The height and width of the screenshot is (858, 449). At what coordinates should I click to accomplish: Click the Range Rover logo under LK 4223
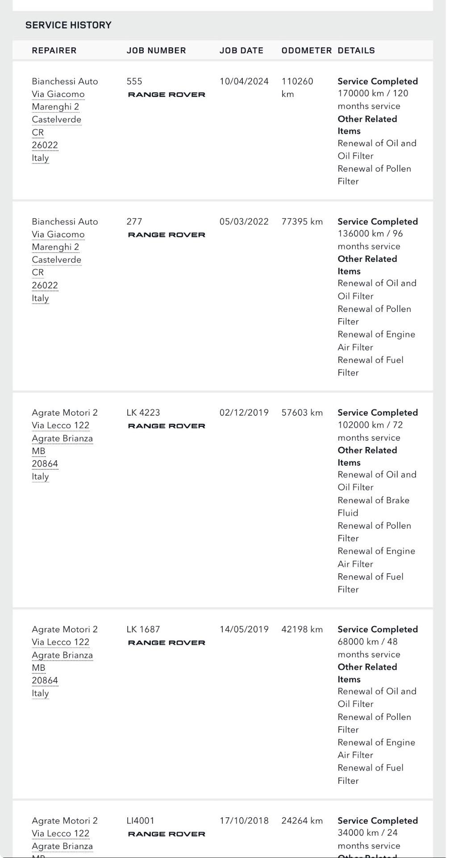(x=166, y=426)
